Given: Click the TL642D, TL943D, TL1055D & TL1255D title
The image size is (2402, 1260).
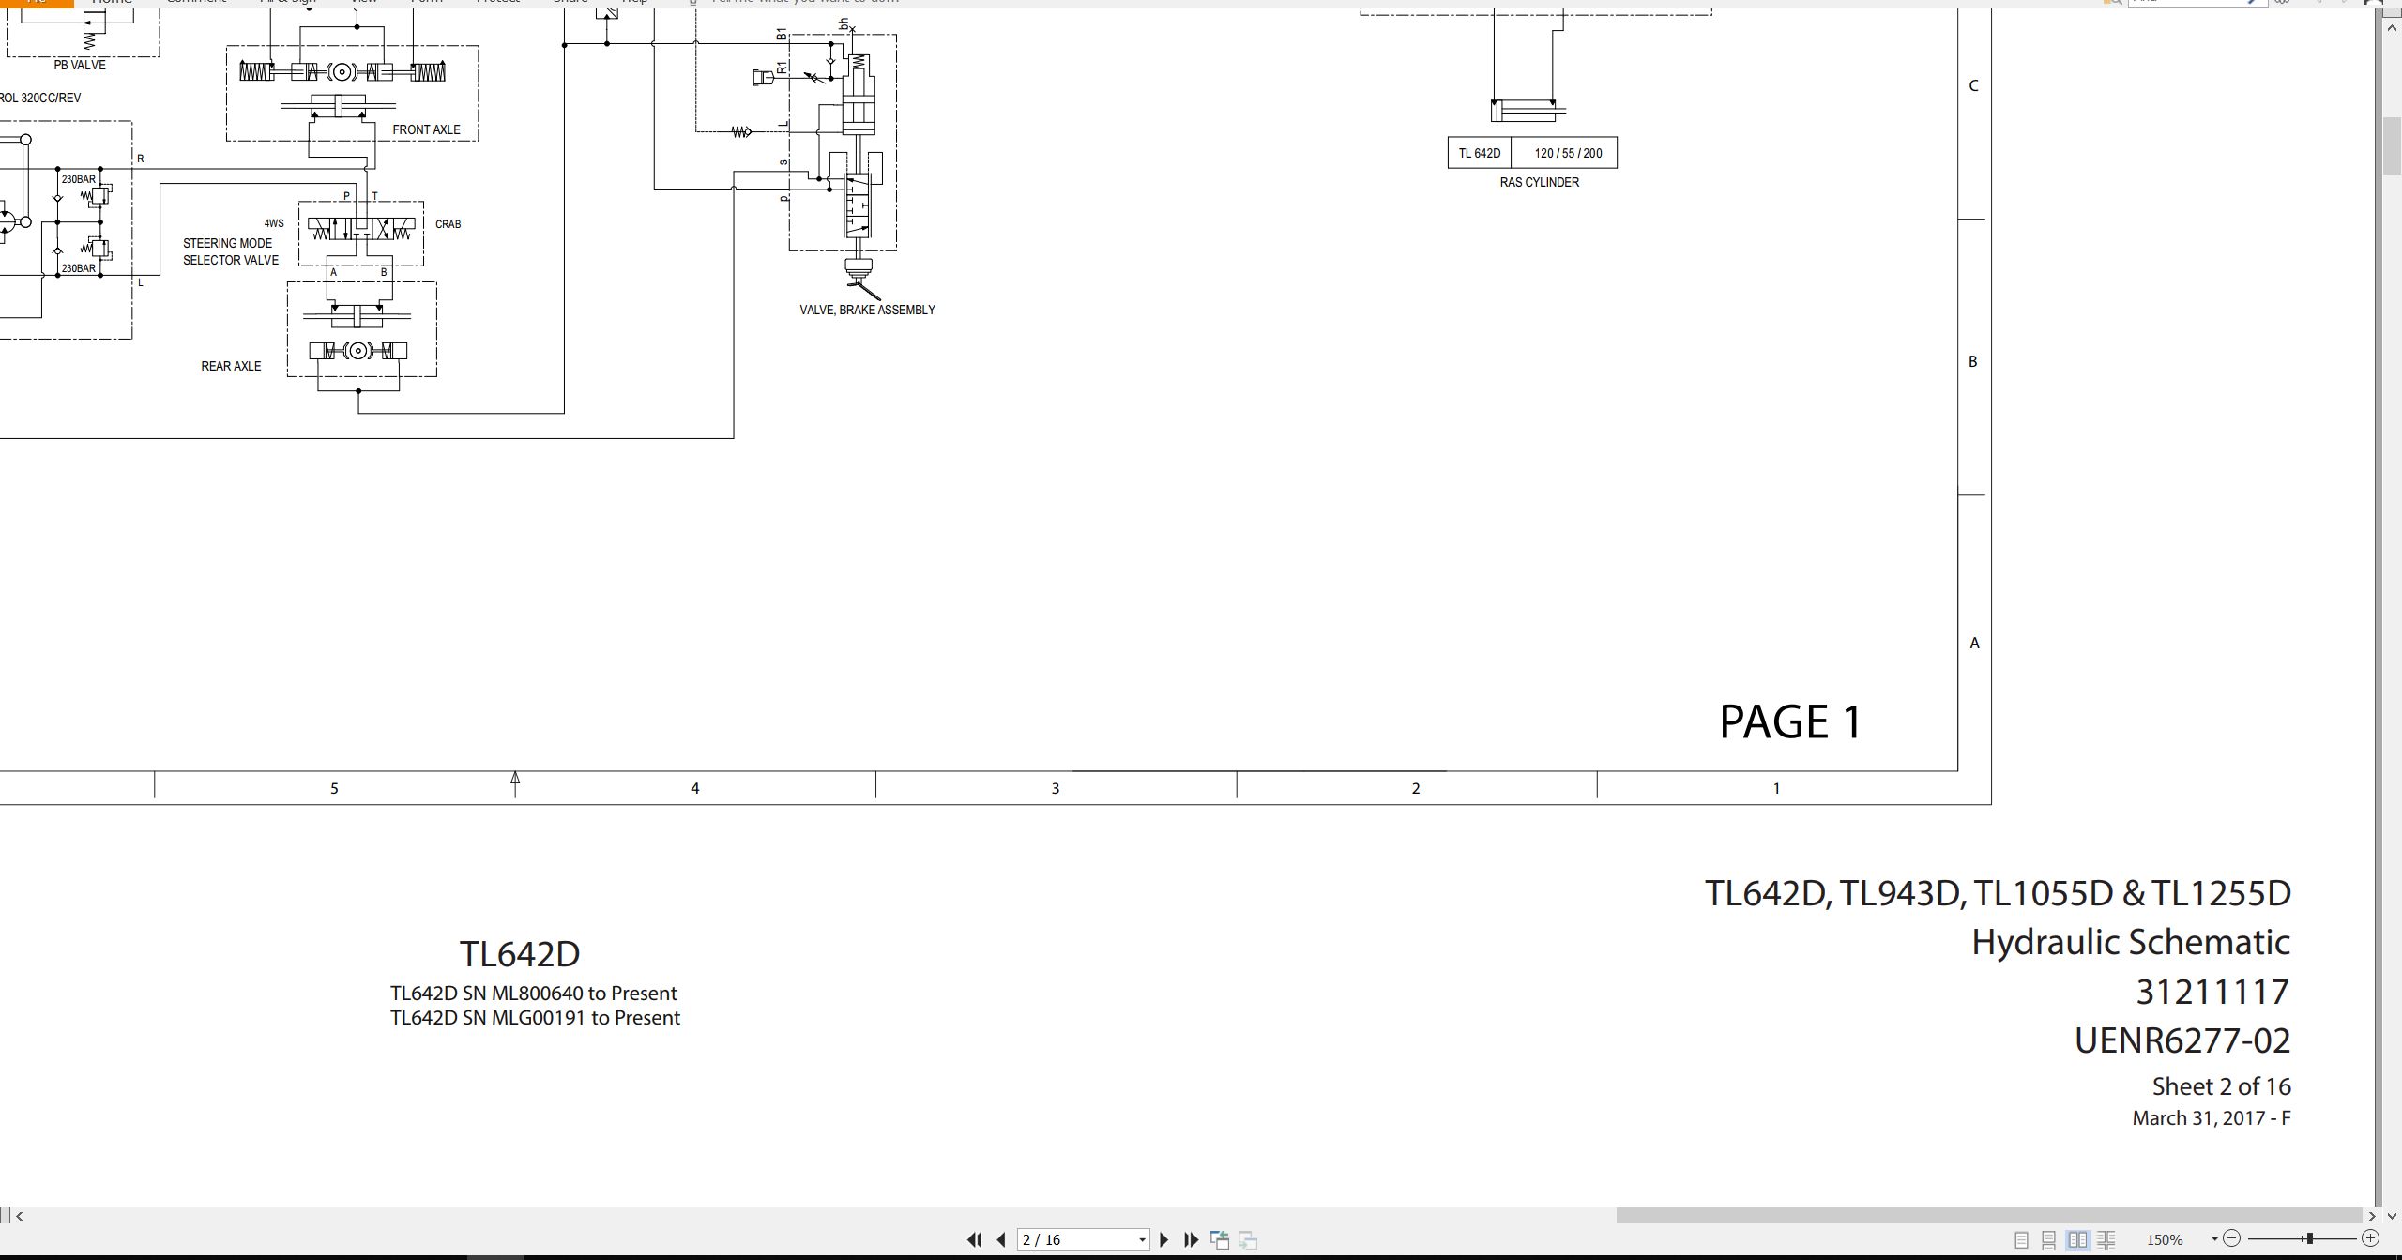Looking at the screenshot, I should 1998,893.
